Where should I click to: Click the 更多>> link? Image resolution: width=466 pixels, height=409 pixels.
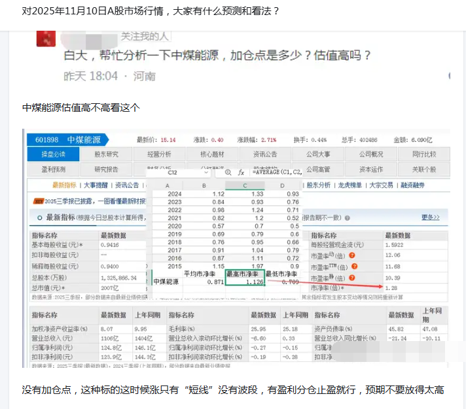[x=431, y=217]
